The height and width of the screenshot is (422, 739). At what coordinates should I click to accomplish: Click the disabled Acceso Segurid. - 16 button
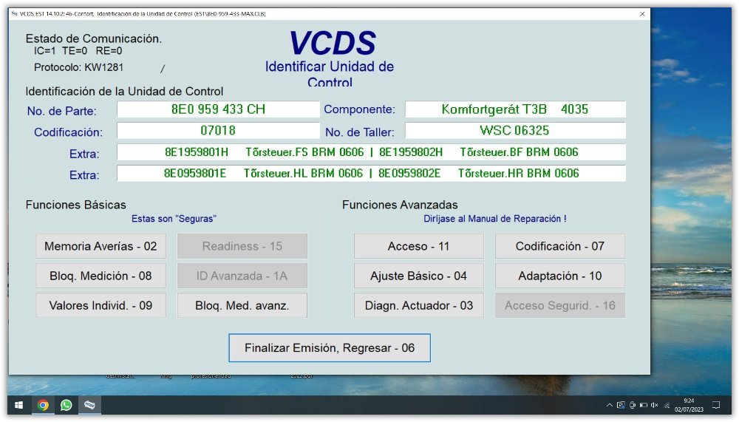point(560,305)
